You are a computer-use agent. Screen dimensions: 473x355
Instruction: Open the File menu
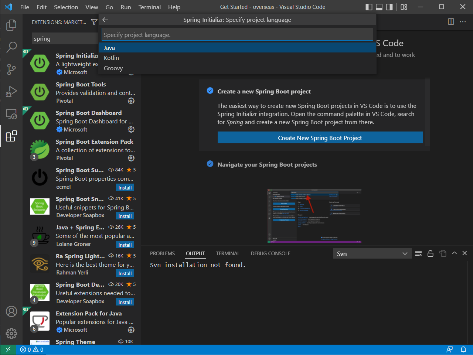(25, 7)
